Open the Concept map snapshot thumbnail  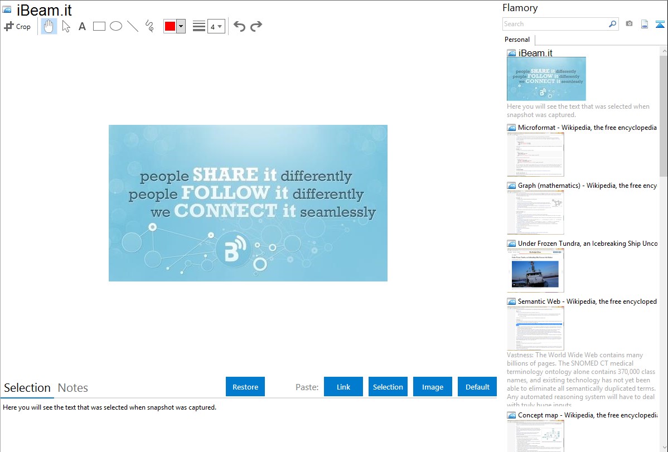tap(535, 436)
